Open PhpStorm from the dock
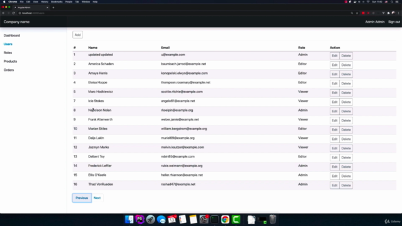This screenshot has width=402, height=226. point(139,219)
